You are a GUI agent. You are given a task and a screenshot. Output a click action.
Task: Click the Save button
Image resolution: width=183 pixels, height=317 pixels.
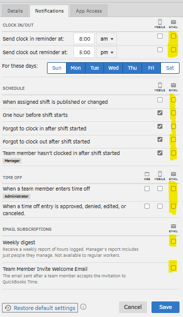pos(165,307)
